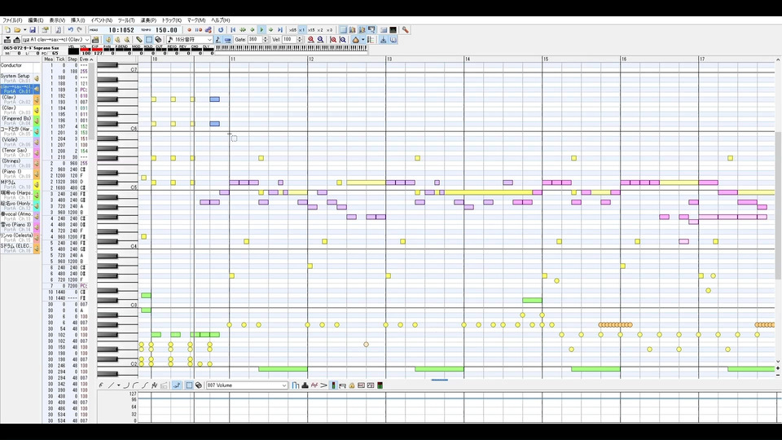Select the (Fingered Bs) track

click(20, 121)
